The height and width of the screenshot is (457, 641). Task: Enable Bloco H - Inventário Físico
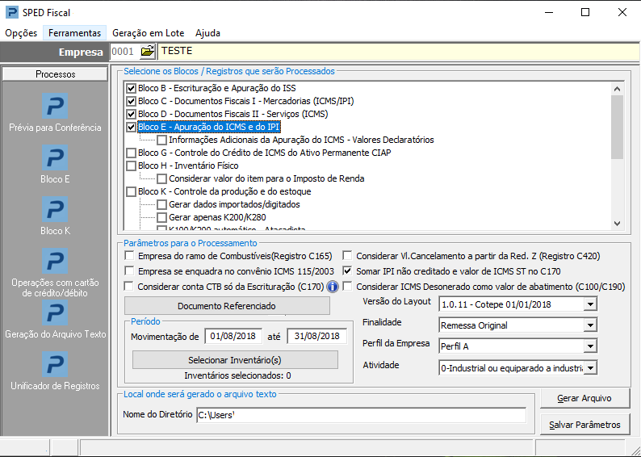pyautogui.click(x=132, y=166)
